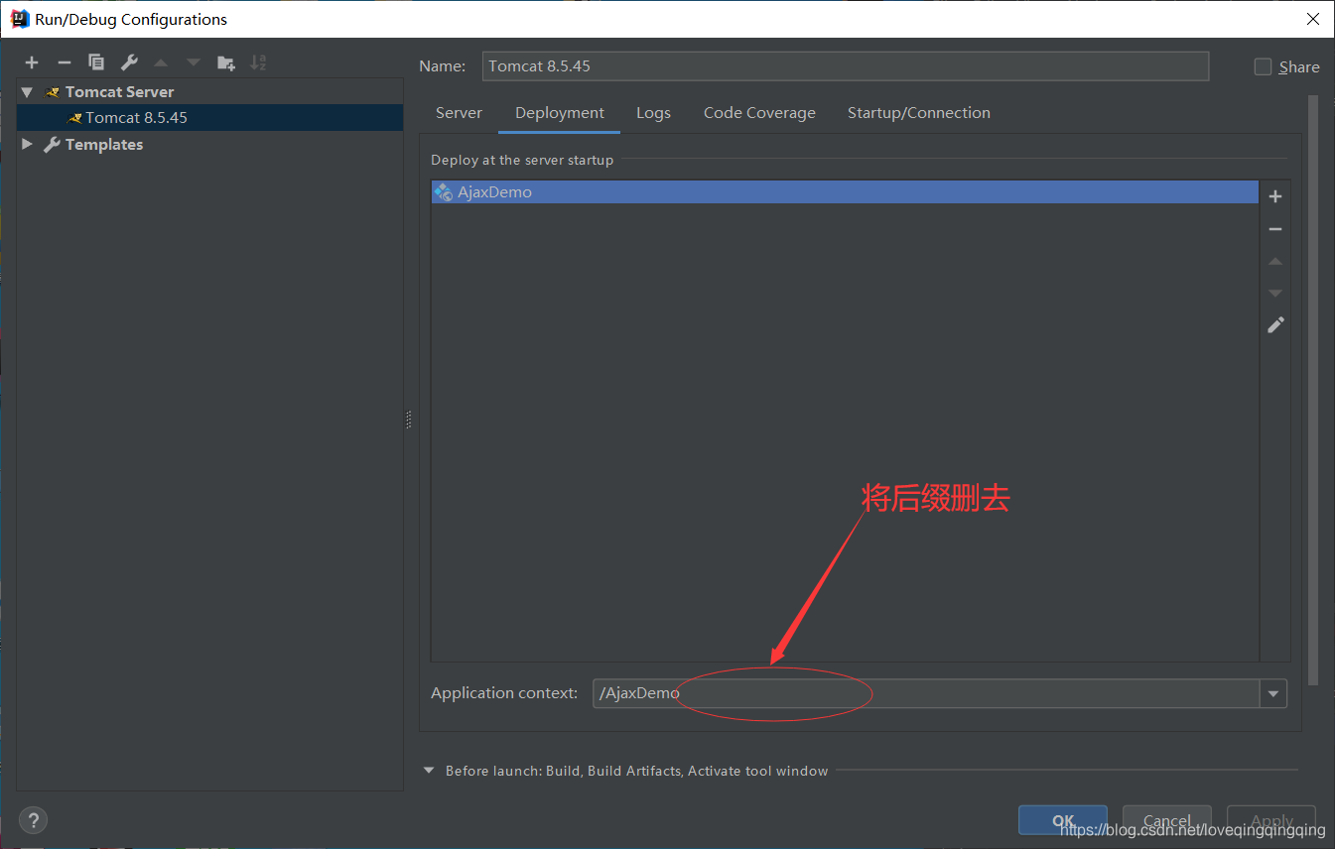Click the AjaxDemo artifact icon
The image size is (1335, 849).
pos(444,192)
